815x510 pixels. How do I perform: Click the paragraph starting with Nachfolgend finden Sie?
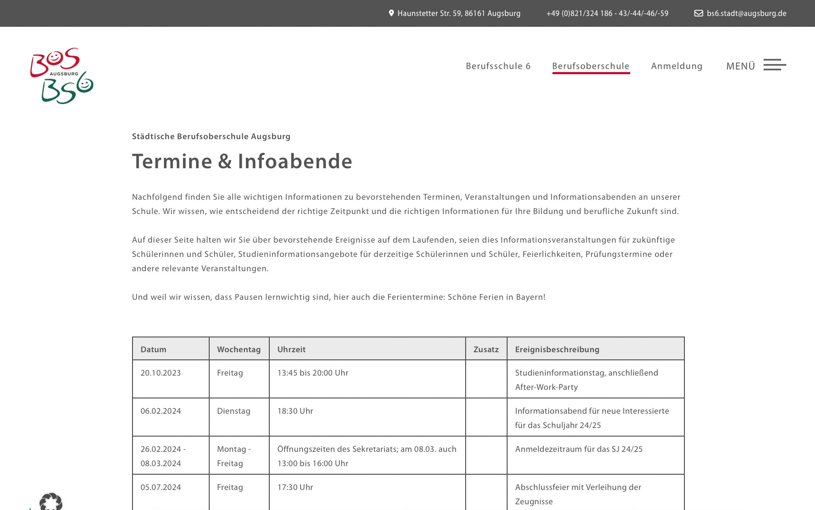tap(406, 204)
